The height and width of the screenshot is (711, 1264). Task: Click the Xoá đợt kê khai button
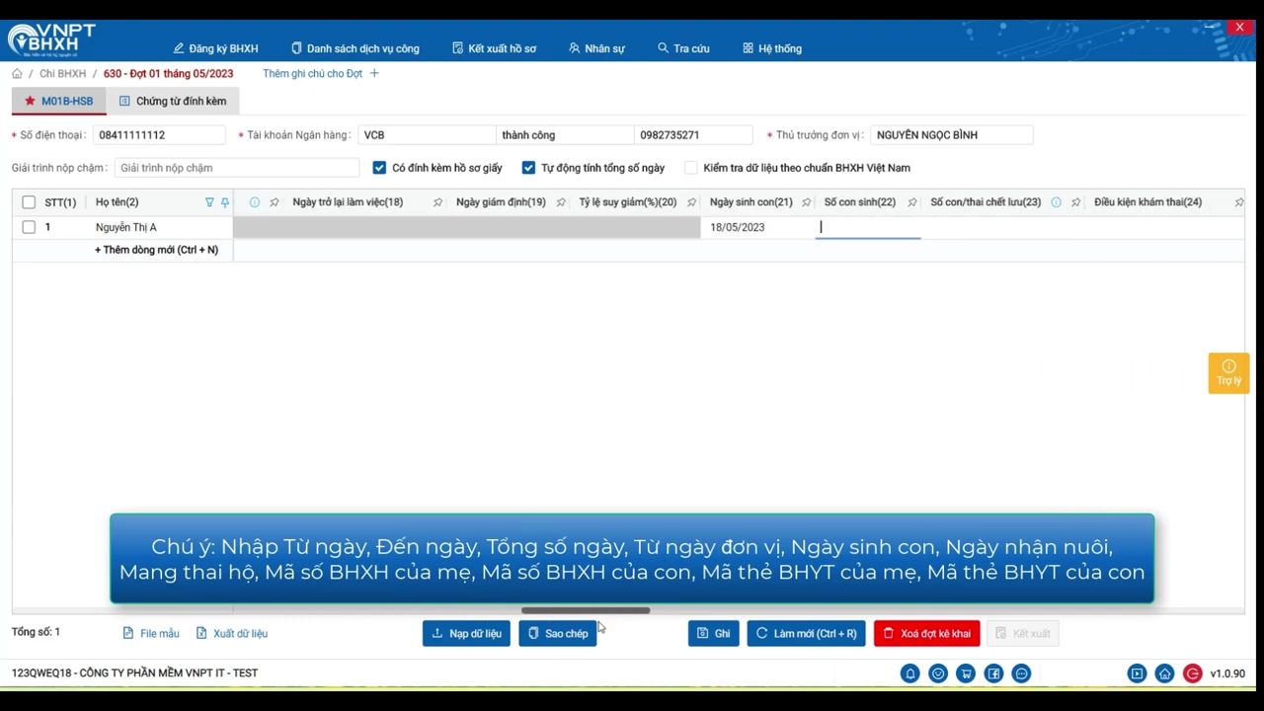click(x=926, y=633)
